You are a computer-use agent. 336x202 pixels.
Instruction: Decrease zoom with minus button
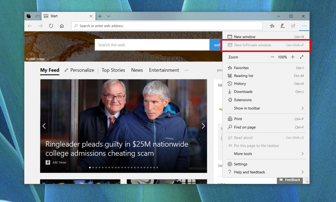[272, 57]
